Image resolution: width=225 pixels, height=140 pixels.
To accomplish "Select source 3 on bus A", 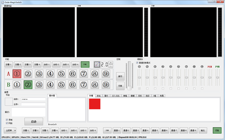I will pos(39,74).
